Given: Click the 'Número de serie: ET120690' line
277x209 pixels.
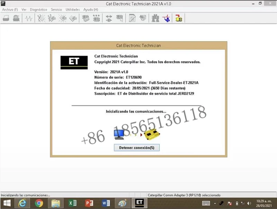Looking at the screenshot, I should tap(118, 77).
